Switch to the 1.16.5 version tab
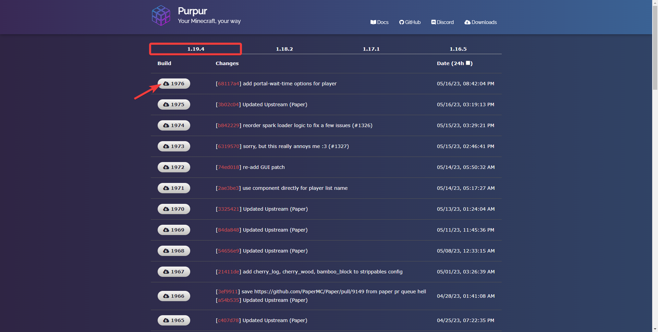 [458, 49]
